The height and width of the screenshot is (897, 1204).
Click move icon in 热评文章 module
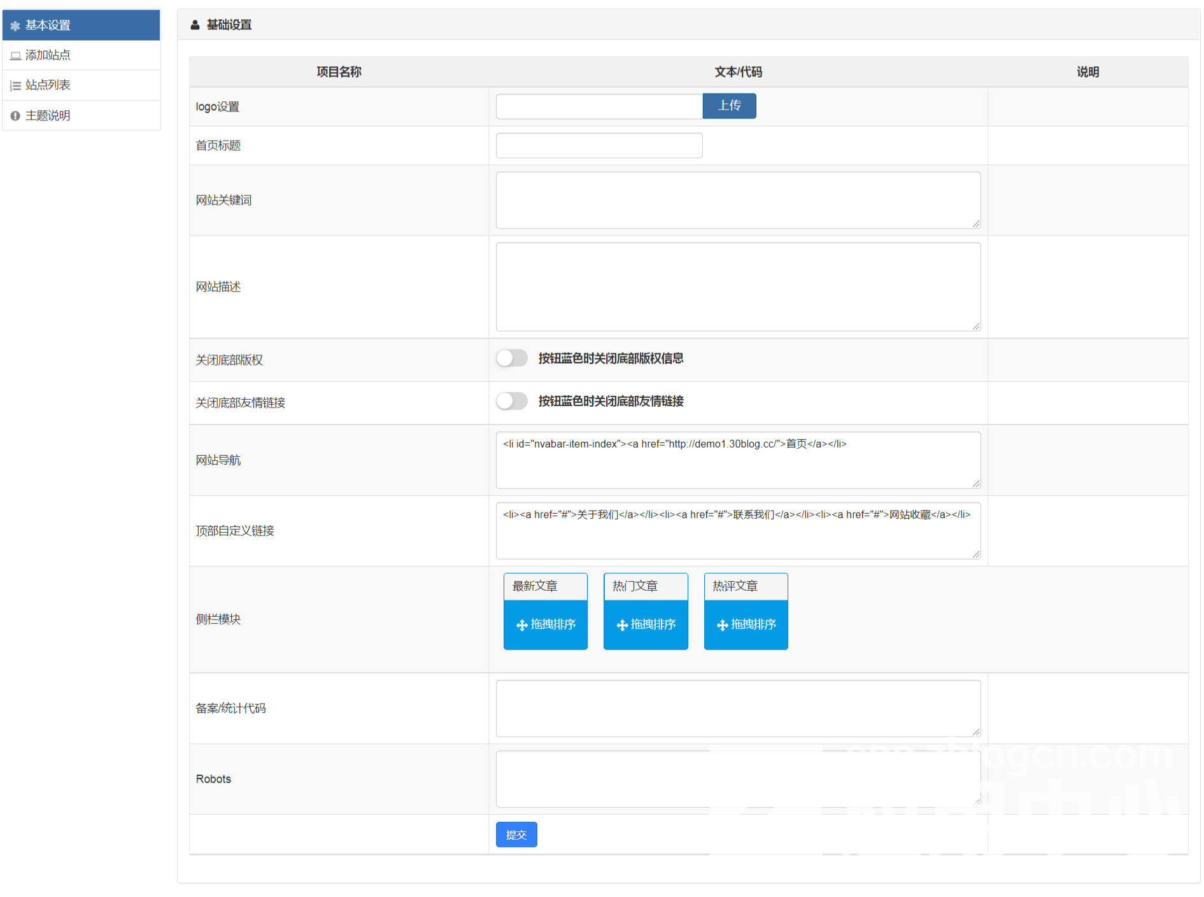pyautogui.click(x=722, y=625)
